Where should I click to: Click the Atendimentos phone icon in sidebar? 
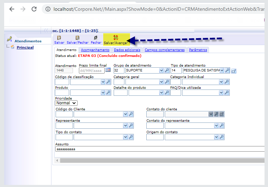(x=9, y=39)
